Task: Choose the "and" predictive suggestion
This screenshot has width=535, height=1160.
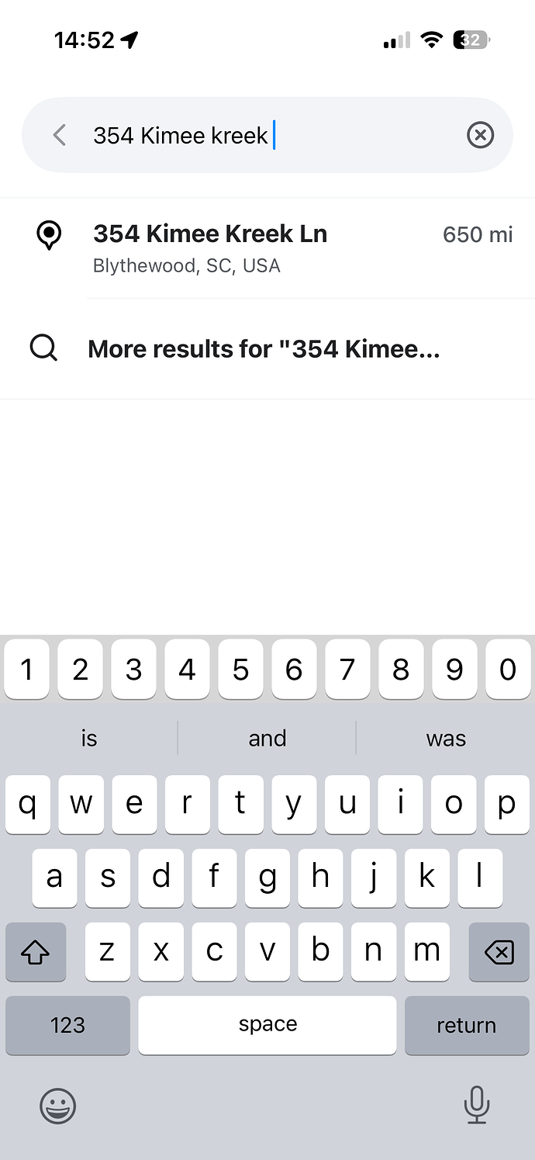Action: pyautogui.click(x=267, y=738)
